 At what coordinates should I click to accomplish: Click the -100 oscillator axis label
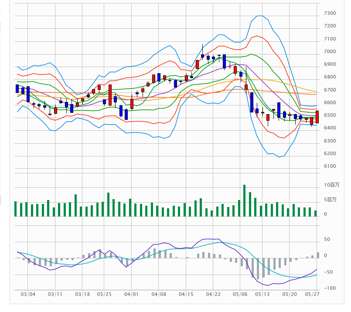330,288
